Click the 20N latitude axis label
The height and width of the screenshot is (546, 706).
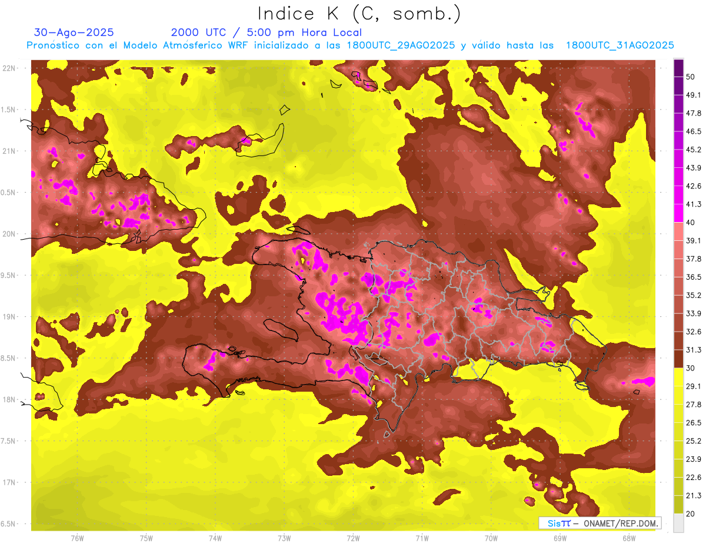click(x=9, y=234)
